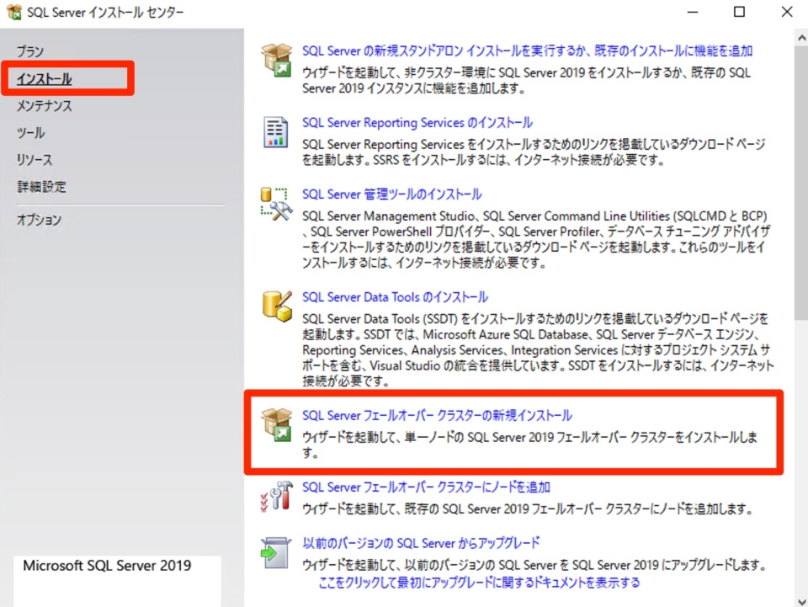The width and height of the screenshot is (808, 607).
Task: Open SQL Server Data Tools のインストール link
Action: (x=395, y=297)
